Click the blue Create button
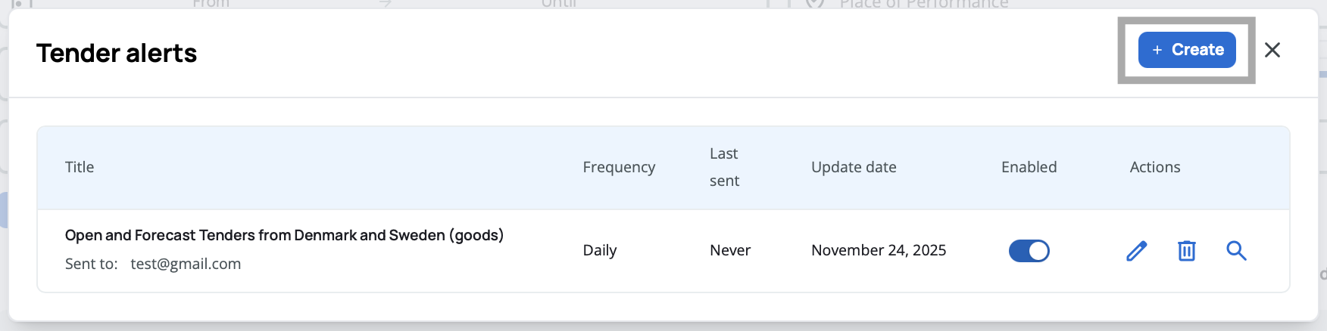Screen dimensions: 1327x331 pos(1187,50)
